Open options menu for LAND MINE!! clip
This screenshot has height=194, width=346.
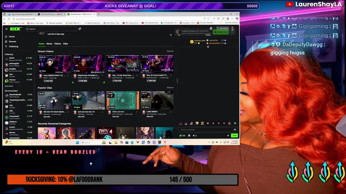click(171, 112)
